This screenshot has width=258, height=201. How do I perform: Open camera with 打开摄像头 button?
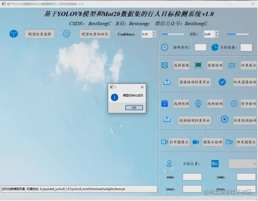point(179,142)
